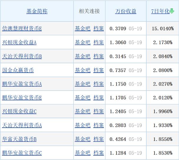This screenshot has width=179, height=160.
Task: Sort by 基金简称 column header
Action: (37, 11)
